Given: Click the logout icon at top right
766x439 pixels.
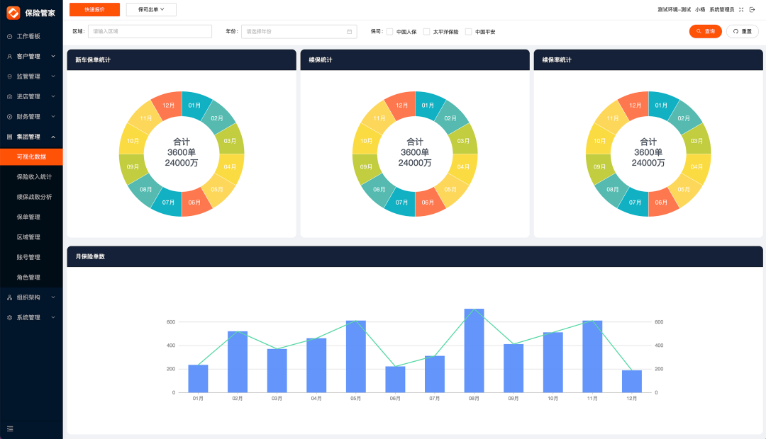Looking at the screenshot, I should pyautogui.click(x=753, y=9).
